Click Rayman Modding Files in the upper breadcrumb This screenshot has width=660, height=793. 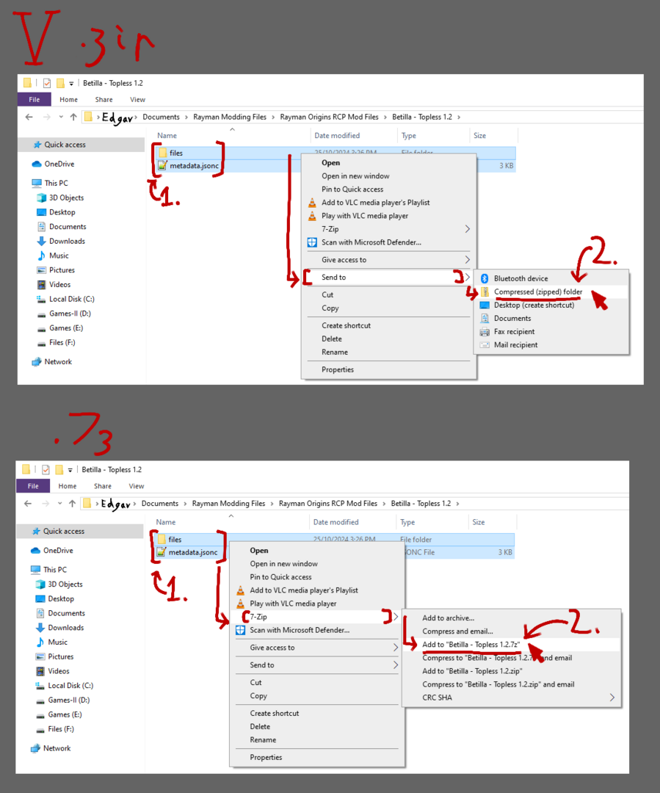(230, 117)
